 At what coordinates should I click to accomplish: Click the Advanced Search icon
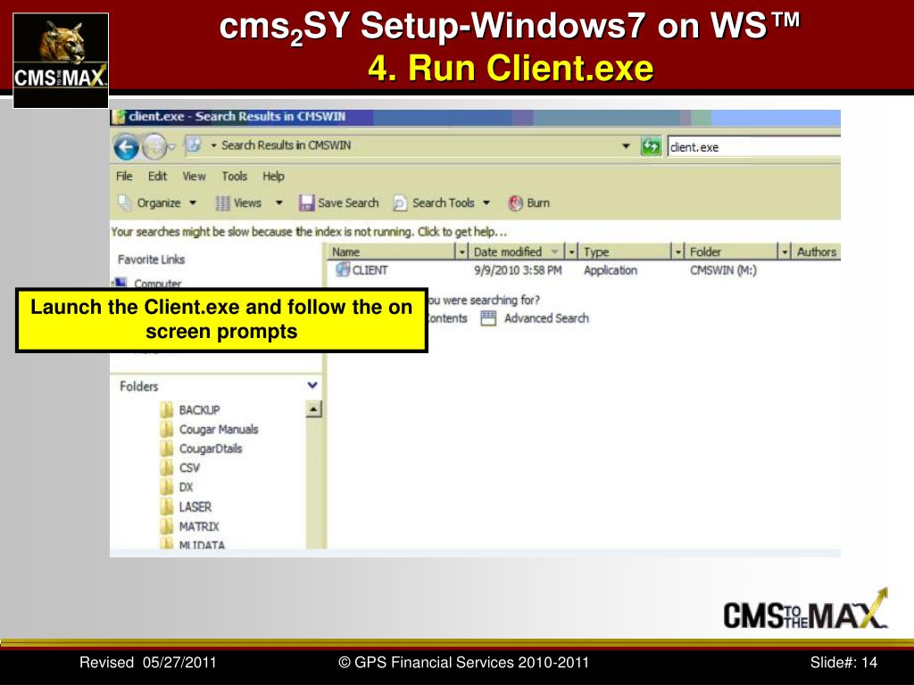click(488, 318)
